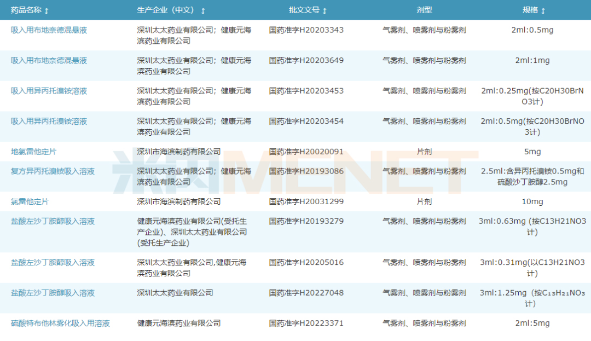591x341 pixels.
Task: Select the 剂型 column header
Action: [424, 9]
